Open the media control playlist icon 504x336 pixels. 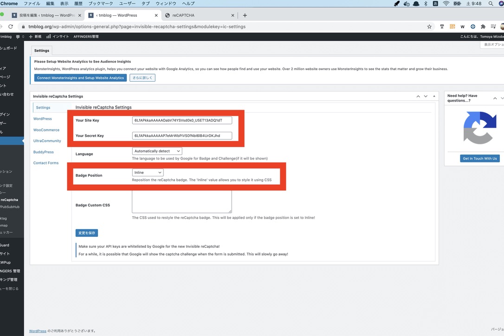[x=493, y=27]
